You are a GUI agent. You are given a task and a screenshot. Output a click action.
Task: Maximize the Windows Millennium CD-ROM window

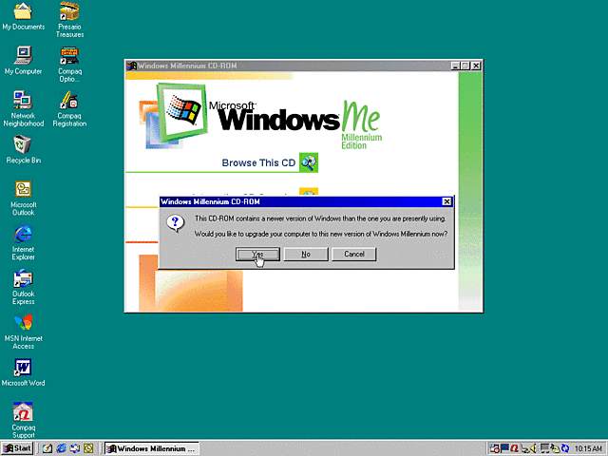[465, 66]
